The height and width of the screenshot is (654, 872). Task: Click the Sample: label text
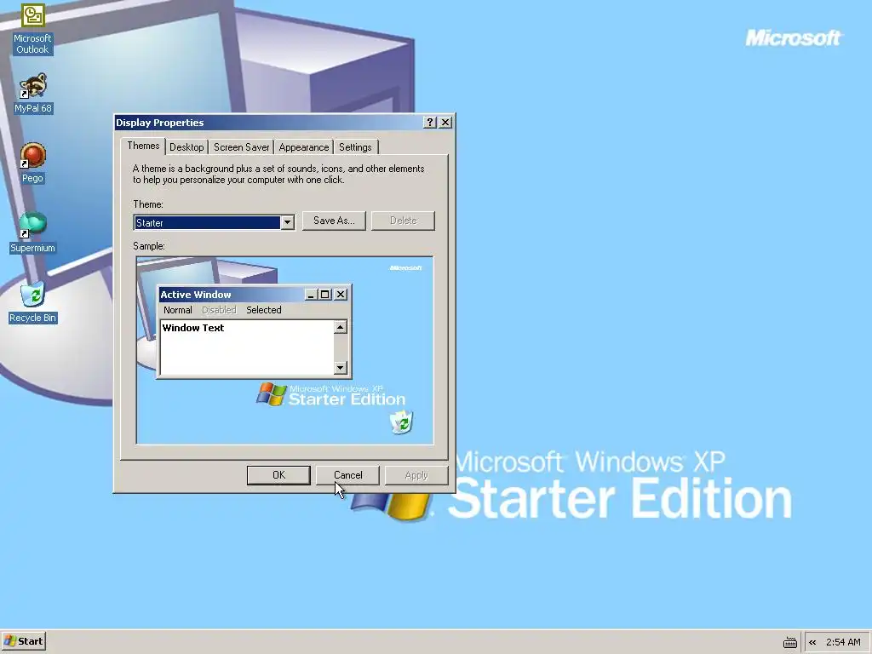[149, 246]
